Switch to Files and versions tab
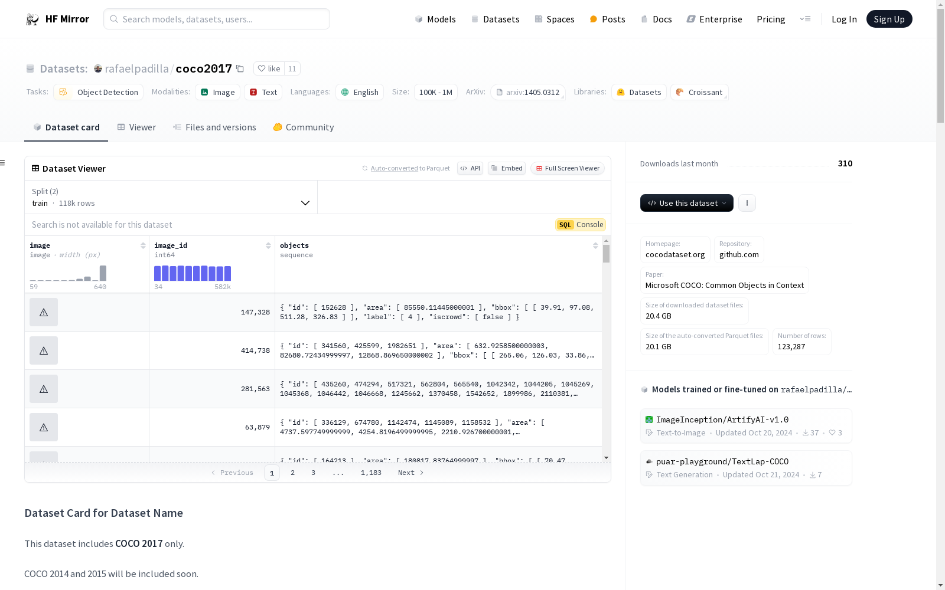The width and height of the screenshot is (945, 590). [214, 127]
